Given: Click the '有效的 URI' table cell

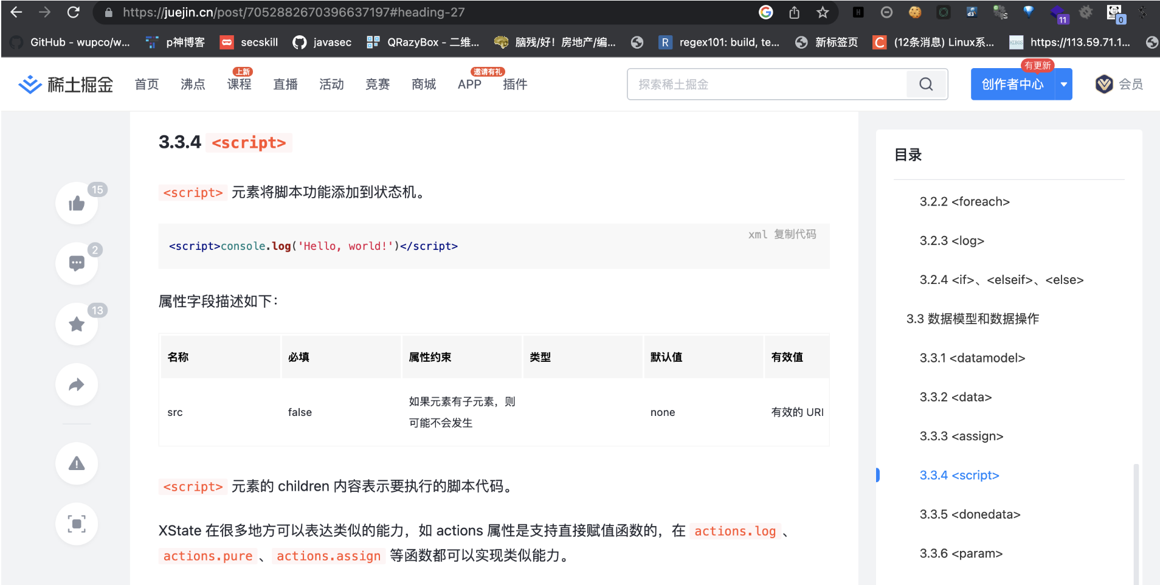Looking at the screenshot, I should point(798,412).
